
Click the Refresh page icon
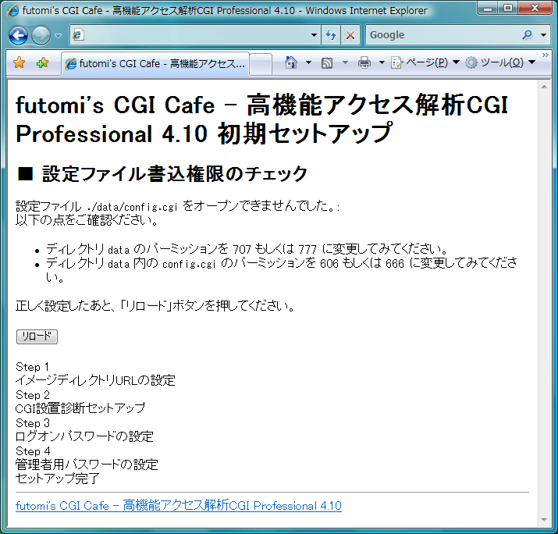pos(331,35)
